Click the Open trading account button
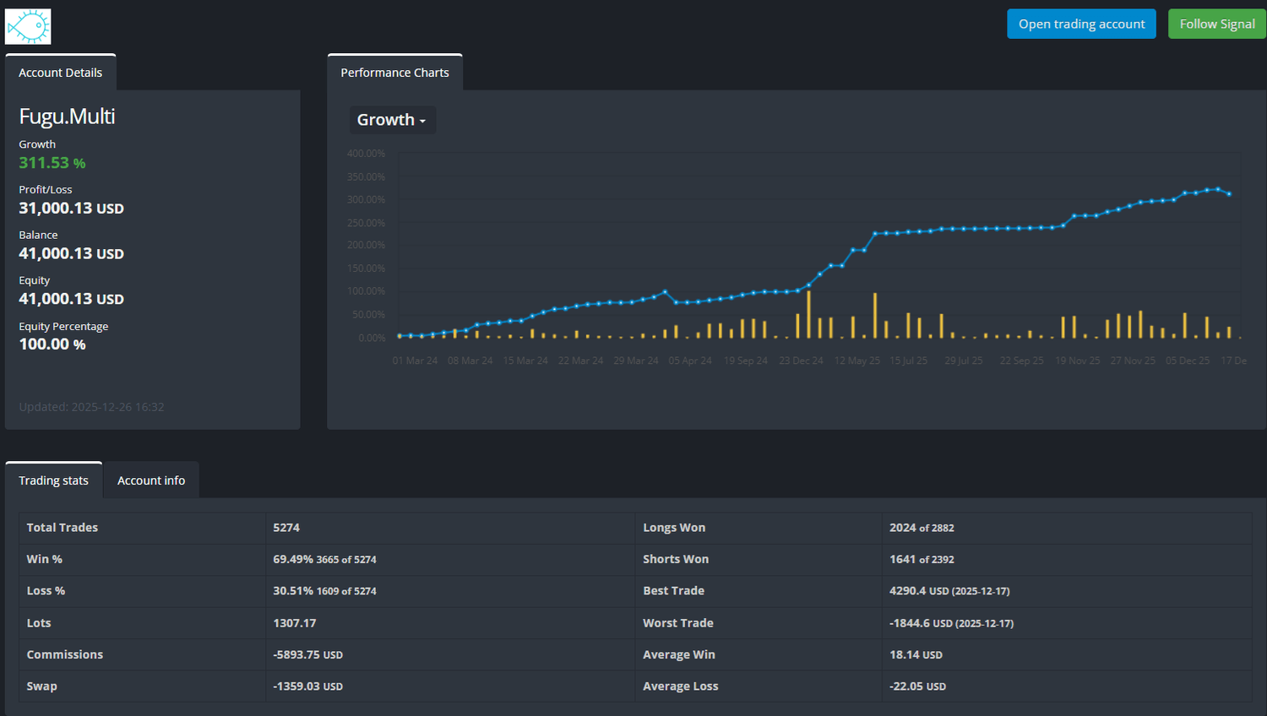This screenshot has width=1267, height=716. (1081, 24)
